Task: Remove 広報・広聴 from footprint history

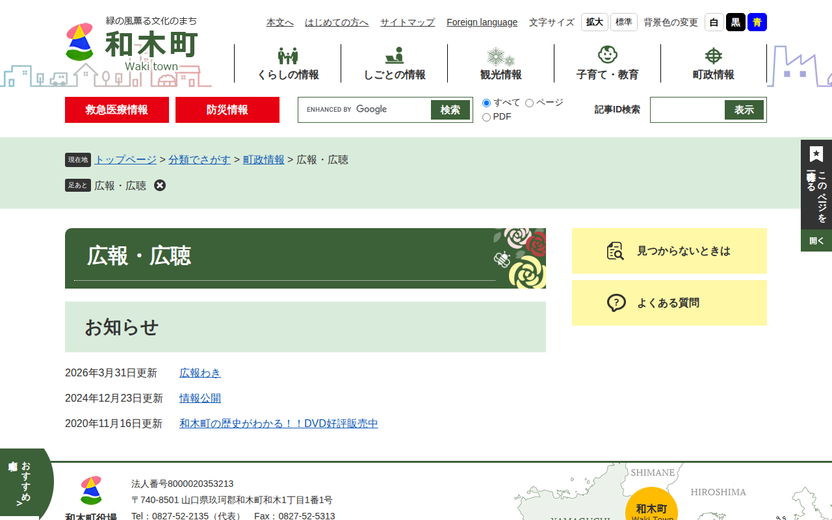Action: [160, 185]
